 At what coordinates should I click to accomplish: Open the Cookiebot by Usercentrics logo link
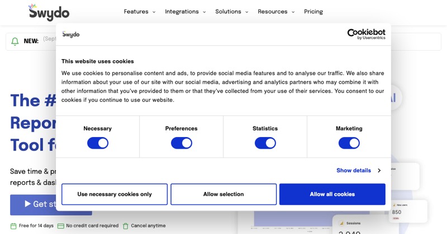click(367, 34)
